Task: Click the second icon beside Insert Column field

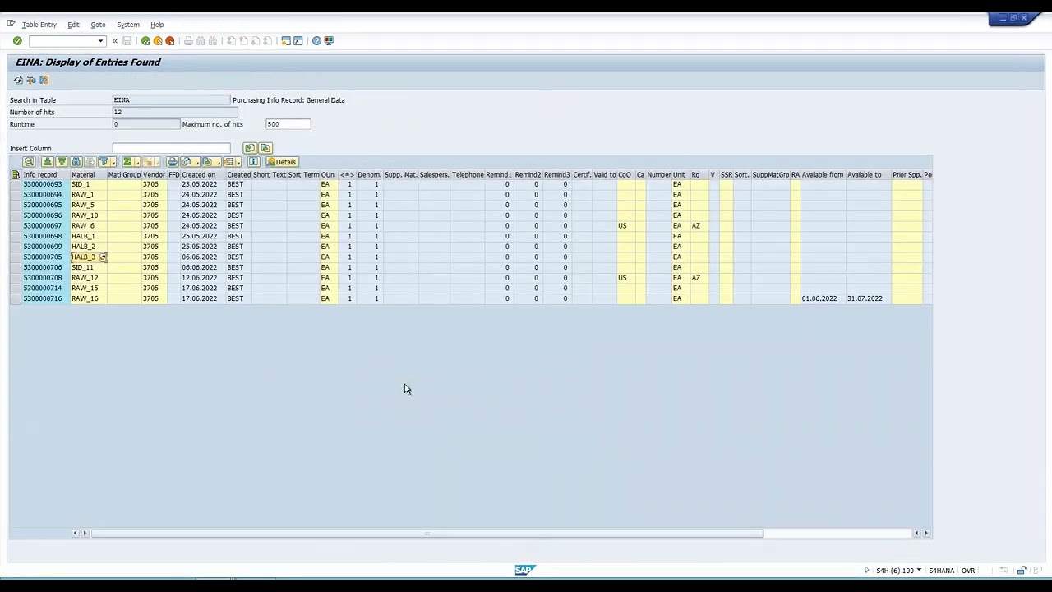Action: (265, 148)
